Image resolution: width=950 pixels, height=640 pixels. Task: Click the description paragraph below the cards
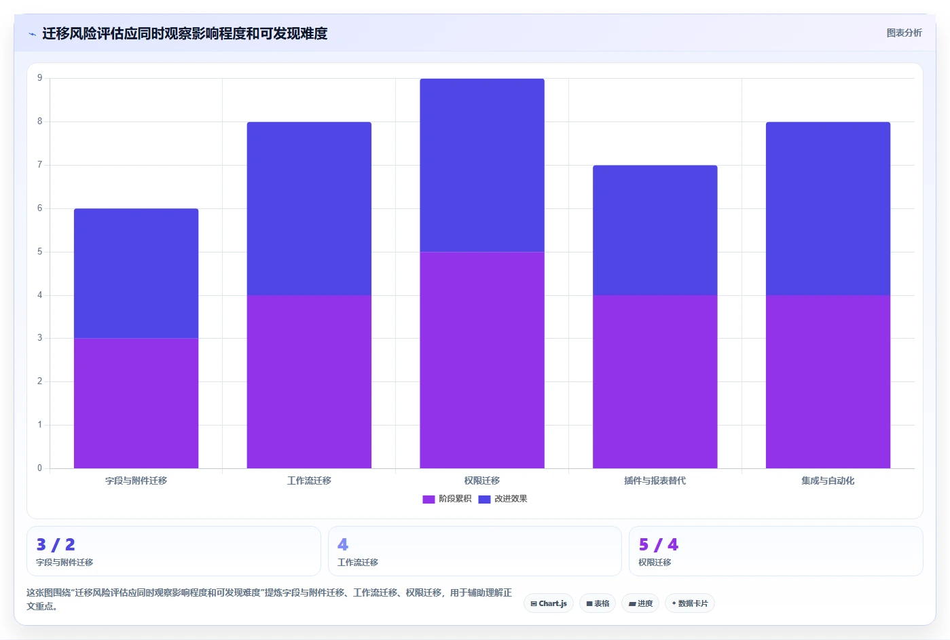(270, 599)
